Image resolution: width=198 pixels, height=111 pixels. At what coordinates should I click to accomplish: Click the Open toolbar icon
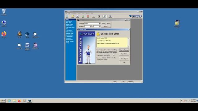coord(73,16)
